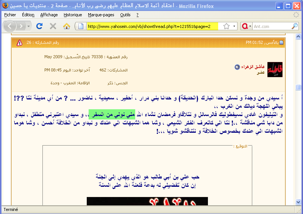Open post number 26 link
The width and height of the screenshot is (303, 214).
click(29, 42)
